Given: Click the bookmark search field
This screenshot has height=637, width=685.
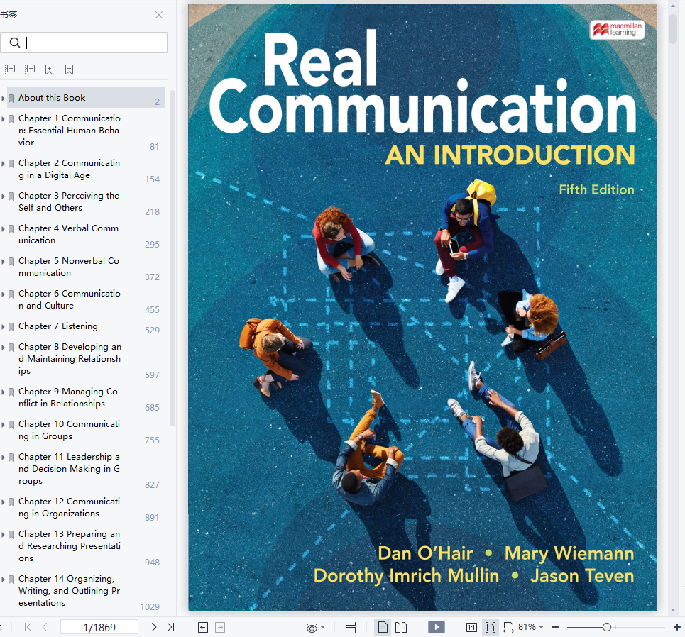Looking at the screenshot, I should click(x=84, y=43).
